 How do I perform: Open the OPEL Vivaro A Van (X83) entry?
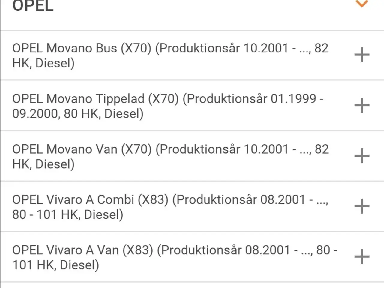(x=192, y=257)
